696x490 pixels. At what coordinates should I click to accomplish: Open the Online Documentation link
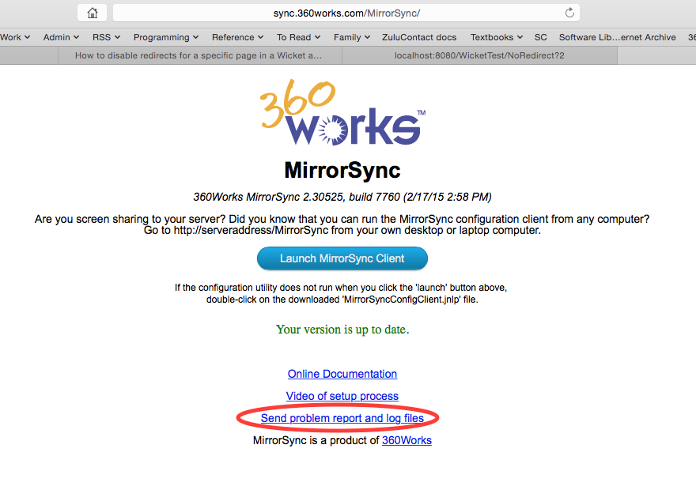click(x=342, y=374)
